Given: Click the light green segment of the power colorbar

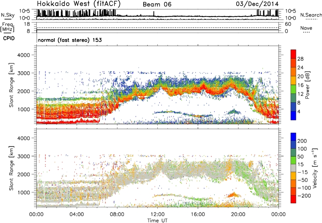Looking at the screenshot, I should pyautogui.click(x=293, y=89).
